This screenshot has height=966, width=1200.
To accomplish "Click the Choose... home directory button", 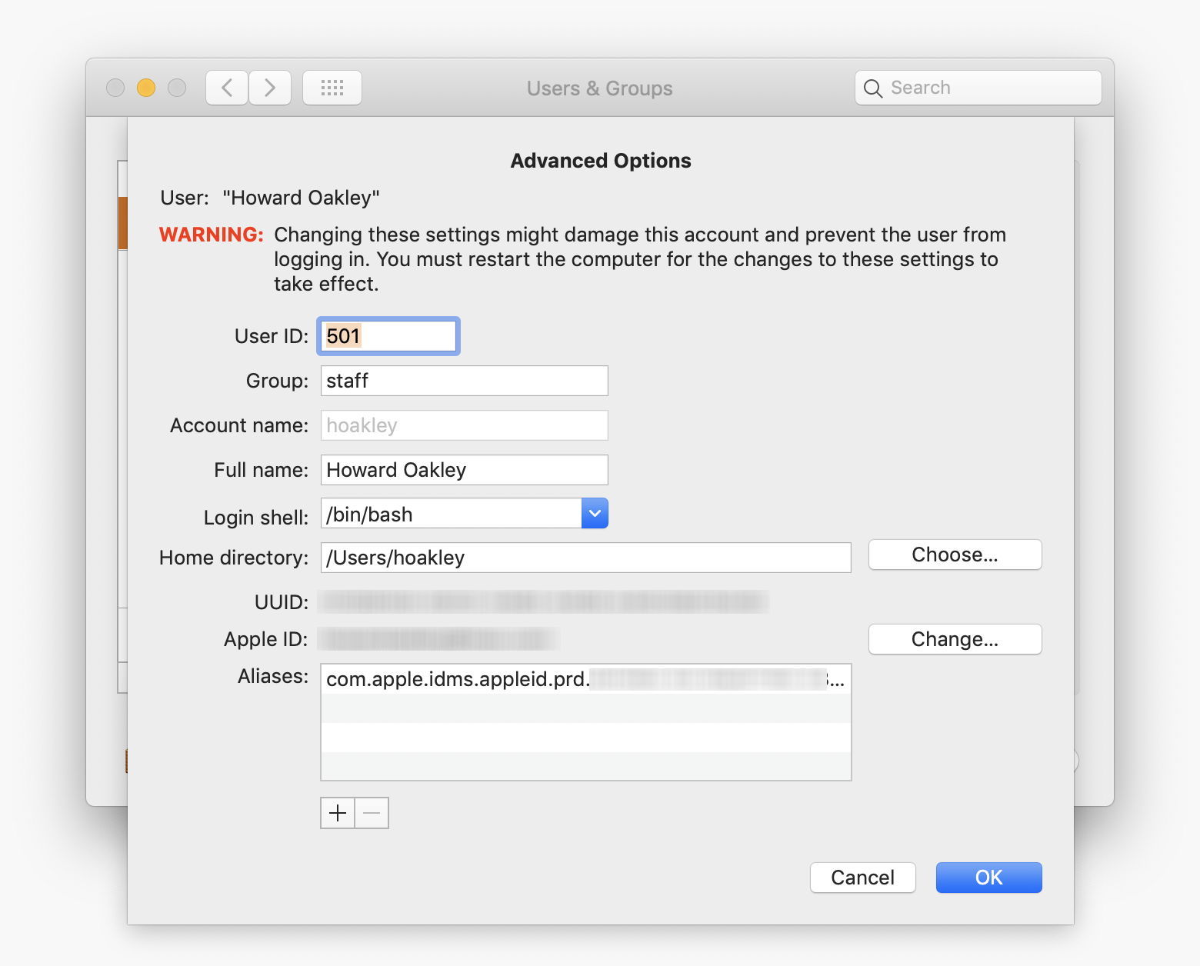I will click(955, 555).
